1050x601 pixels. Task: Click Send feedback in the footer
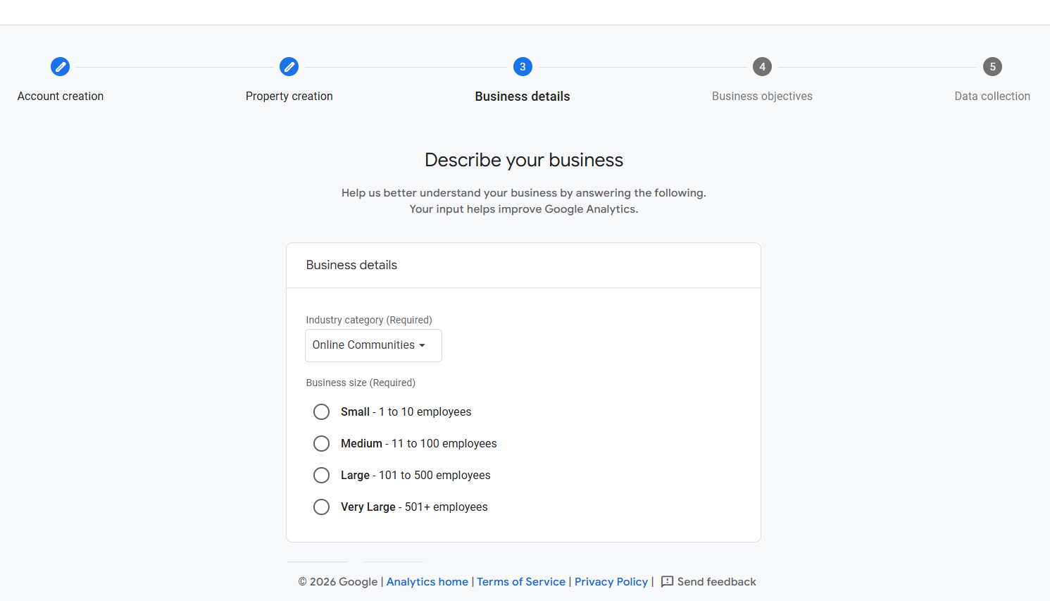[x=716, y=581]
